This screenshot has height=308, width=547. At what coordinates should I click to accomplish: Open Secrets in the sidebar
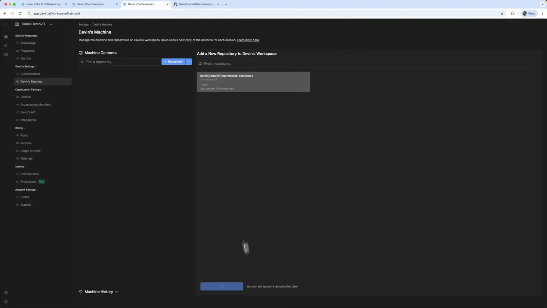(25, 59)
